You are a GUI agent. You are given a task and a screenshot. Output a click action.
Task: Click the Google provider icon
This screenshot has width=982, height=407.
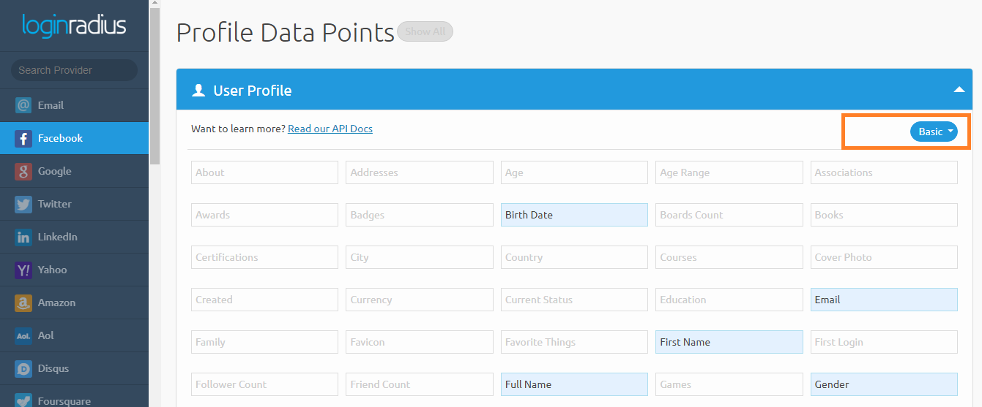coord(23,171)
